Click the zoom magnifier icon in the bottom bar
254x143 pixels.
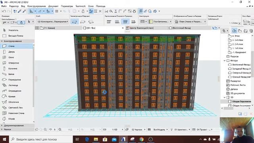coord(45,129)
